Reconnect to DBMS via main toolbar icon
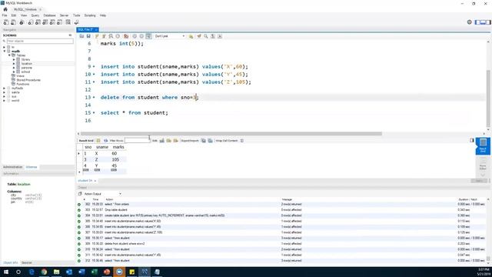 click(77, 22)
